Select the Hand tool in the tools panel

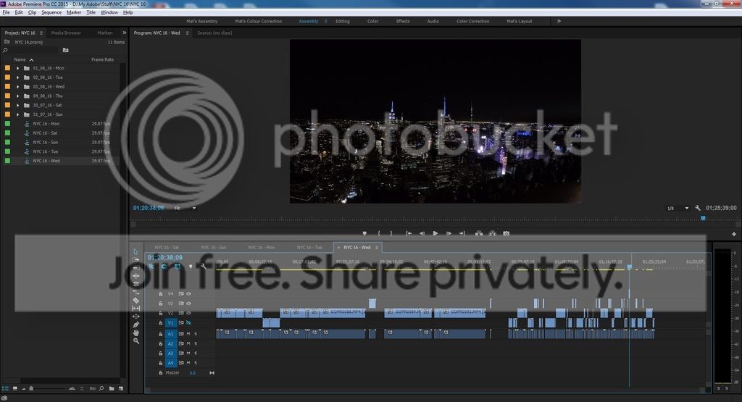coord(136,332)
